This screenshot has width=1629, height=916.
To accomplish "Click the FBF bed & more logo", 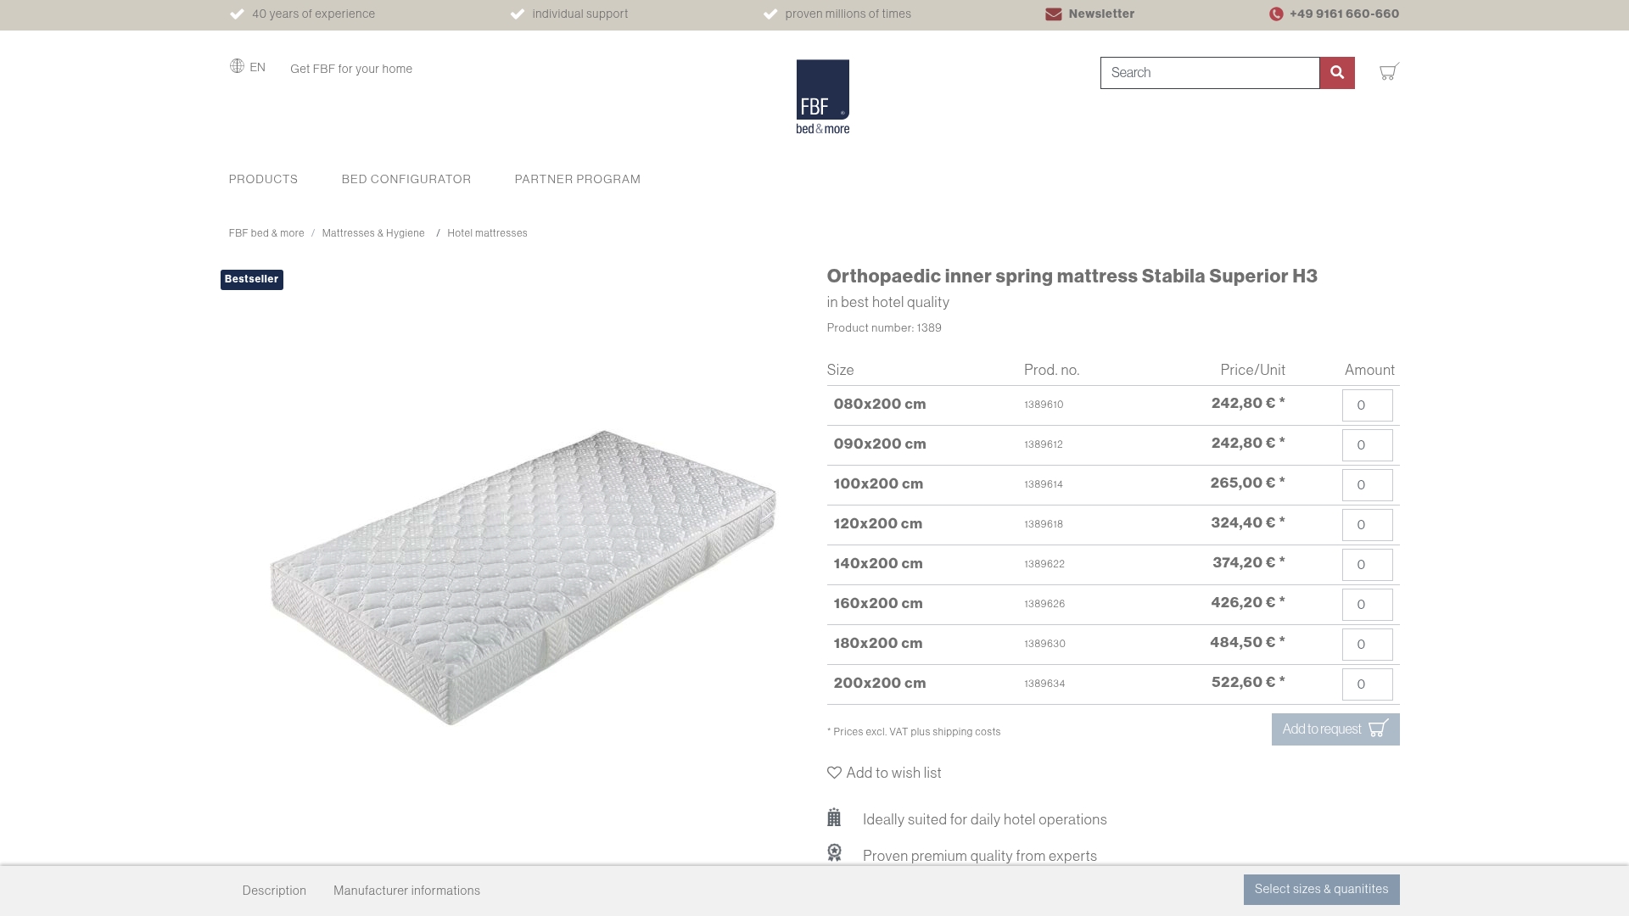I will click(x=823, y=97).
